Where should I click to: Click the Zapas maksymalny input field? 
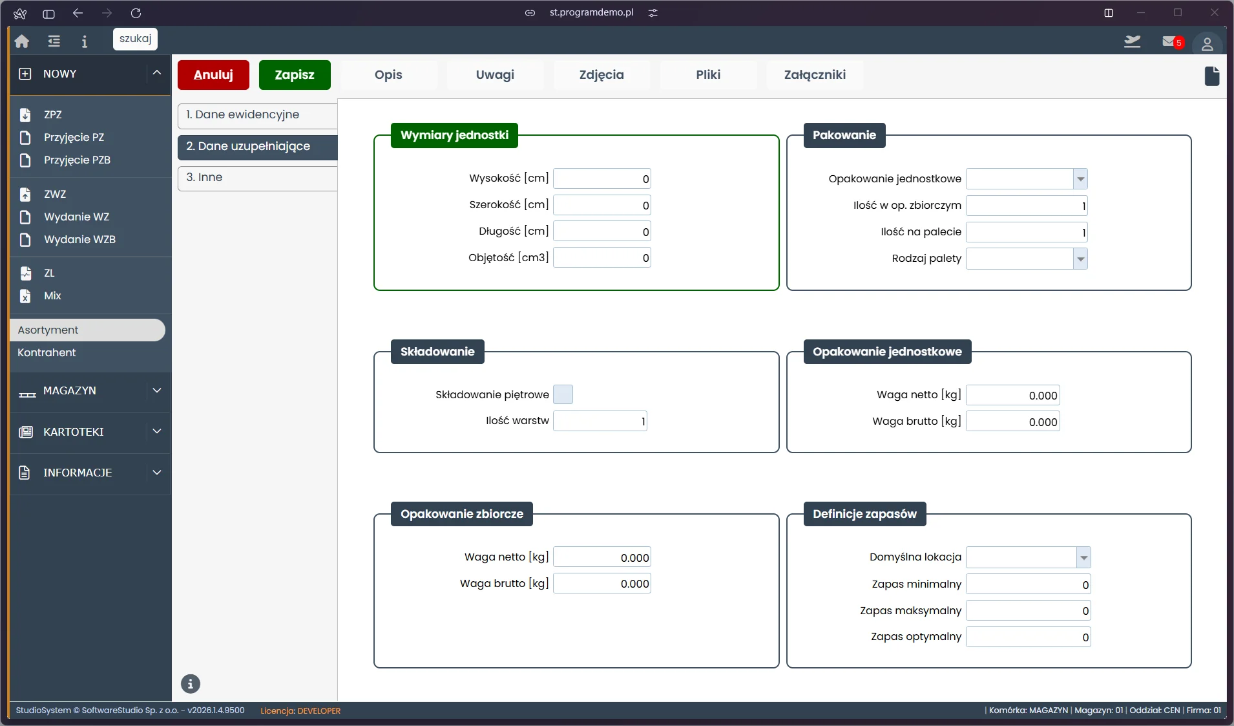pyautogui.click(x=1029, y=611)
